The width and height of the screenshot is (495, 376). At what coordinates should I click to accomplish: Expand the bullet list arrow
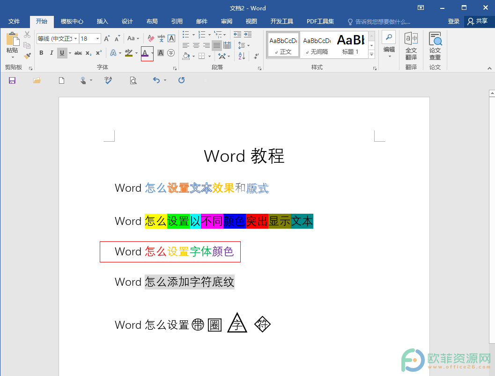pos(193,34)
